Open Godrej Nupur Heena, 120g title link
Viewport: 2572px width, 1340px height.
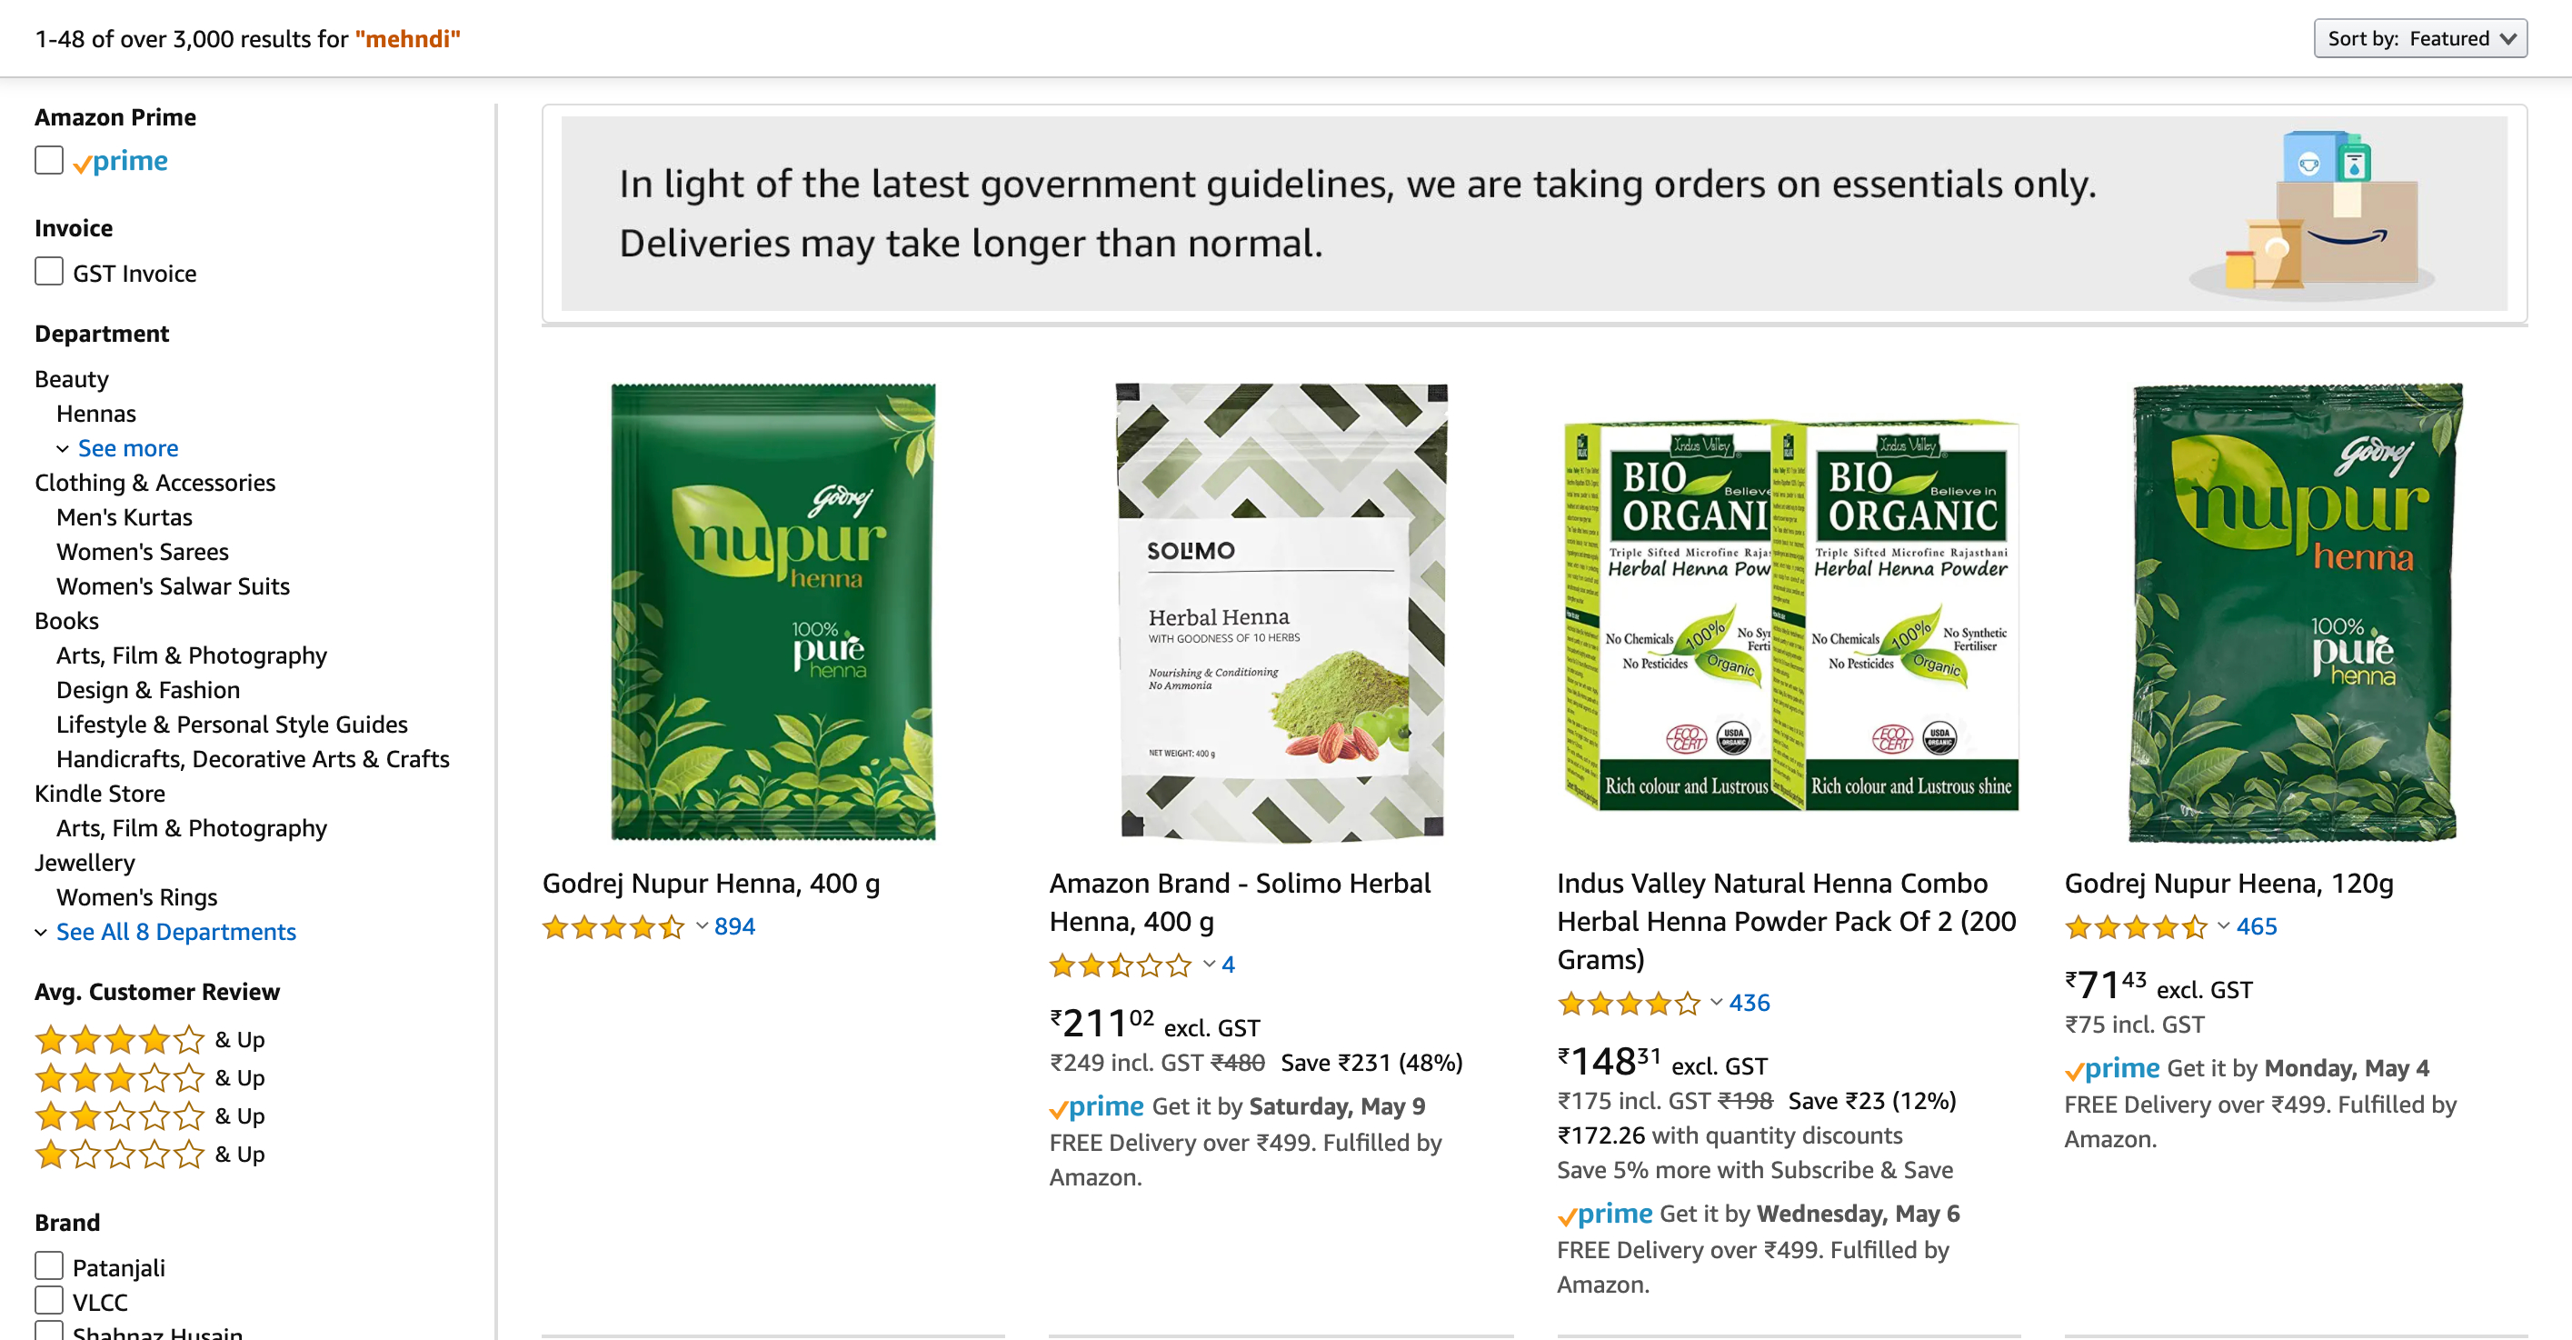[x=2228, y=884]
